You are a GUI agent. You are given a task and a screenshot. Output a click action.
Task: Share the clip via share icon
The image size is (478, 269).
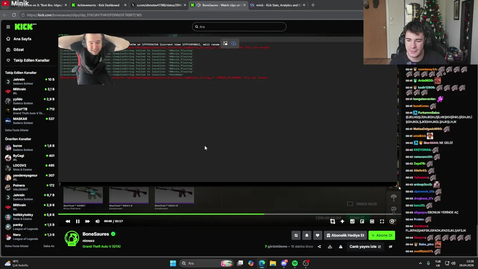[319, 247]
